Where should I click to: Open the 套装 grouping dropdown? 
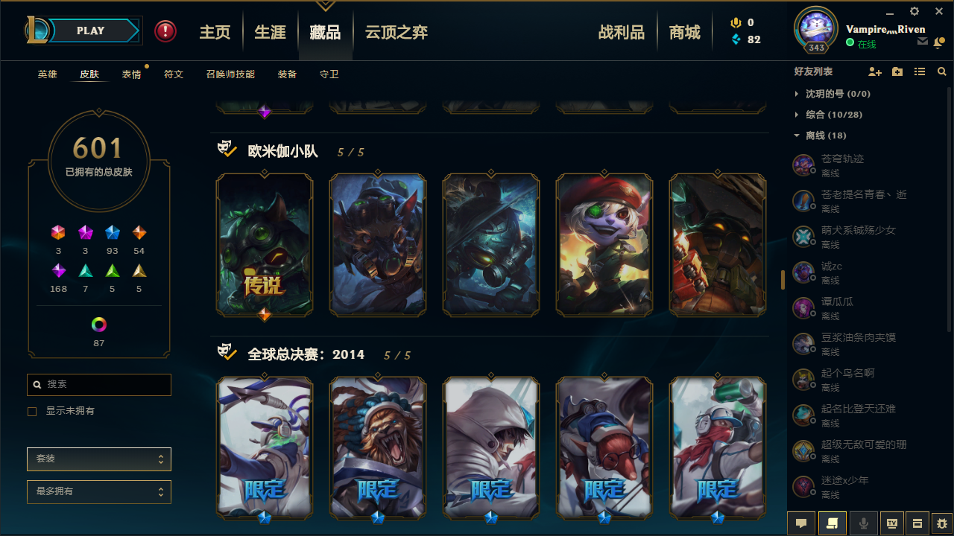pyautogui.click(x=99, y=459)
